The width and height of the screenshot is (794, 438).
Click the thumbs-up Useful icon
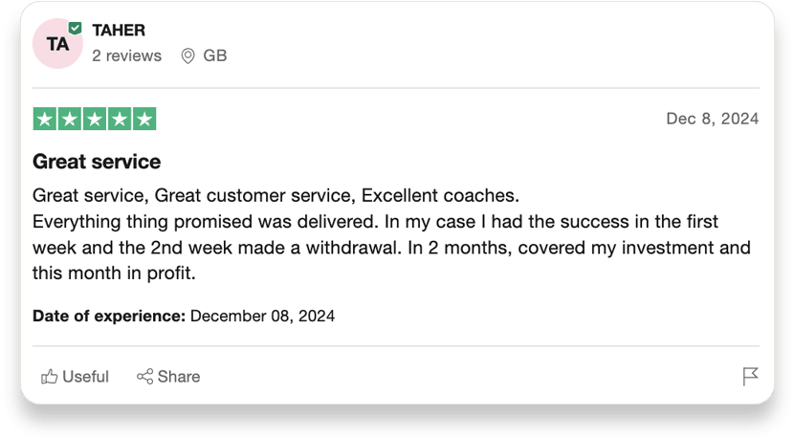49,377
